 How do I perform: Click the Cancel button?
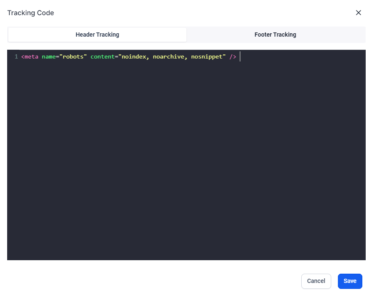point(316,281)
